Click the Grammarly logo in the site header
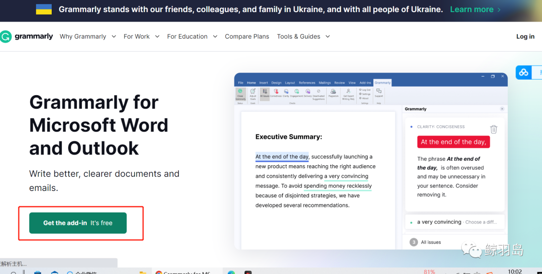 26,36
